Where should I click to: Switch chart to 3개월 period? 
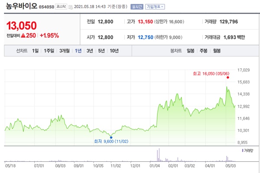pyautogui.click(x=65, y=51)
